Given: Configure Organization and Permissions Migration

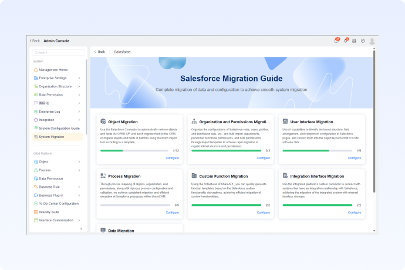Looking at the screenshot, I should pos(263,158).
